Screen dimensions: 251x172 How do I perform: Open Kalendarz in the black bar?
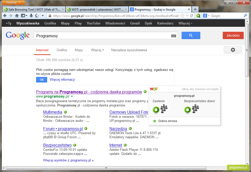[165, 23]
